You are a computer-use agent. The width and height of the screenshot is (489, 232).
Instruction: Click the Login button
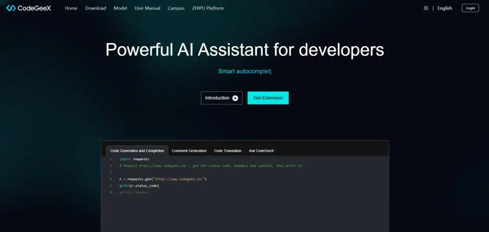point(470,8)
